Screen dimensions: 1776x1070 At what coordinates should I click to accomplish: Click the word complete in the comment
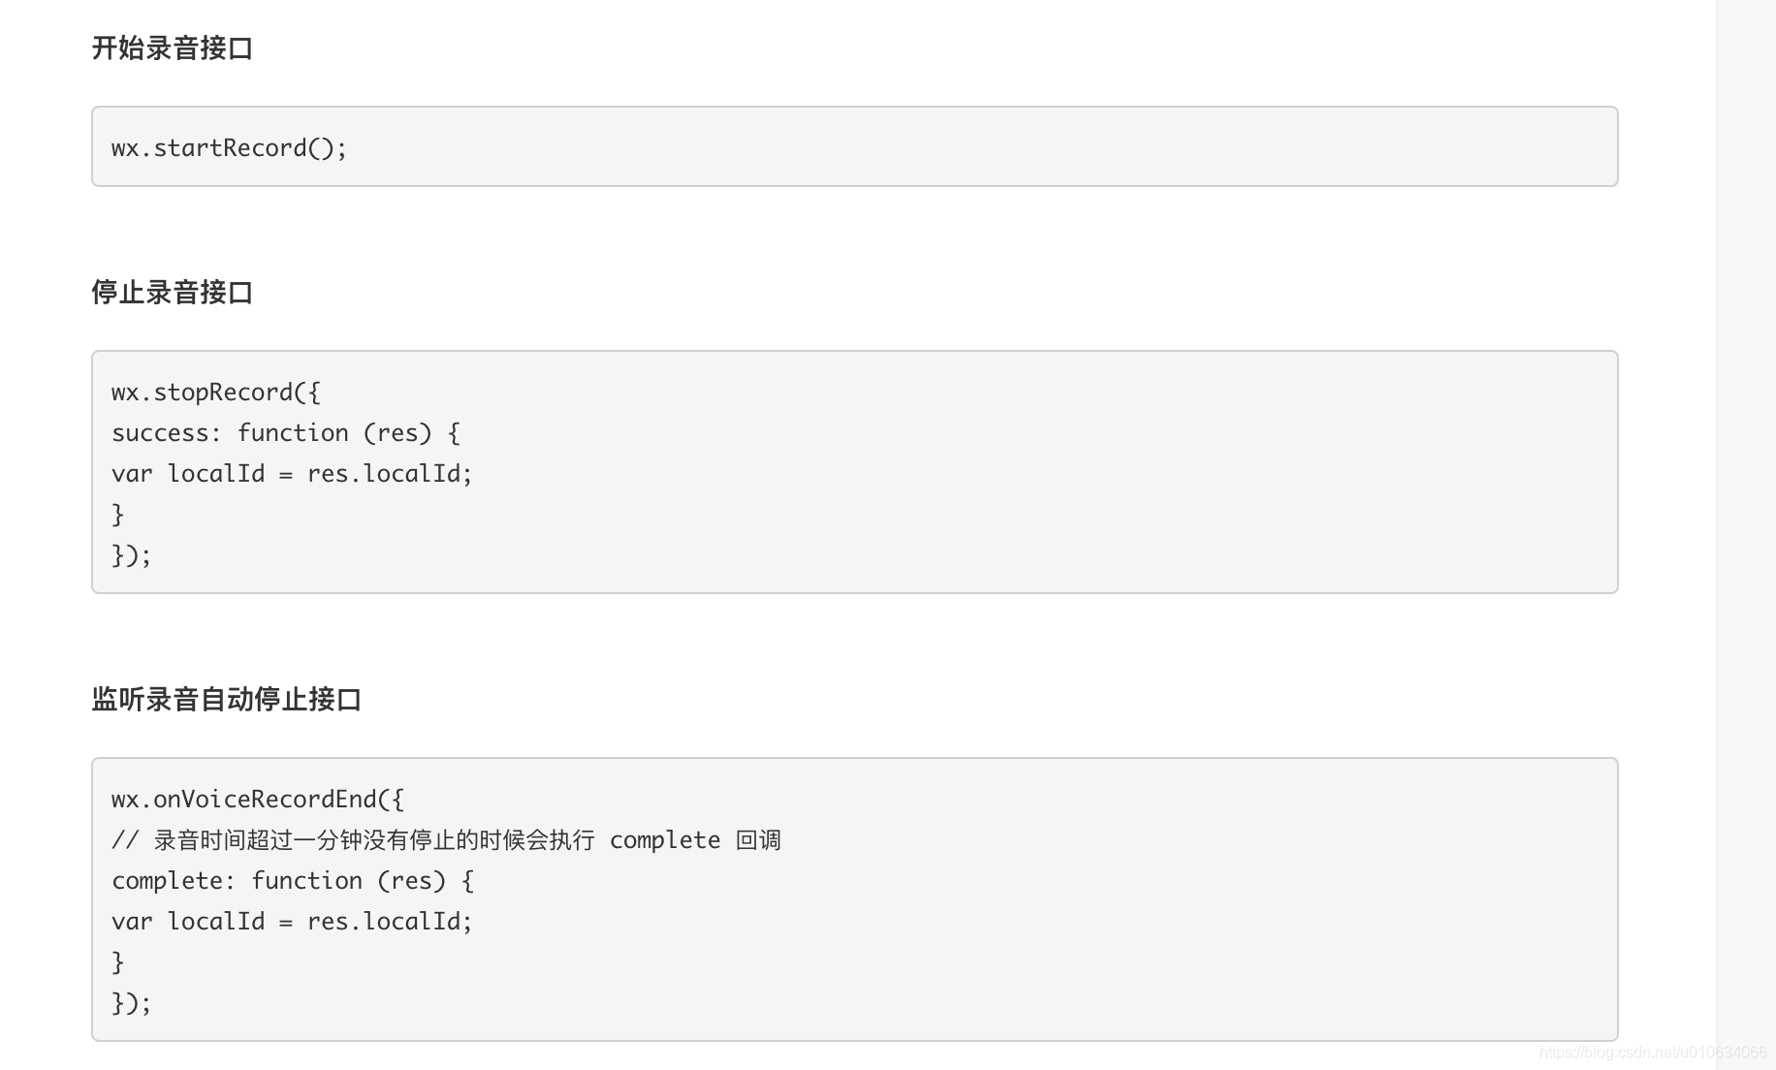(x=665, y=839)
